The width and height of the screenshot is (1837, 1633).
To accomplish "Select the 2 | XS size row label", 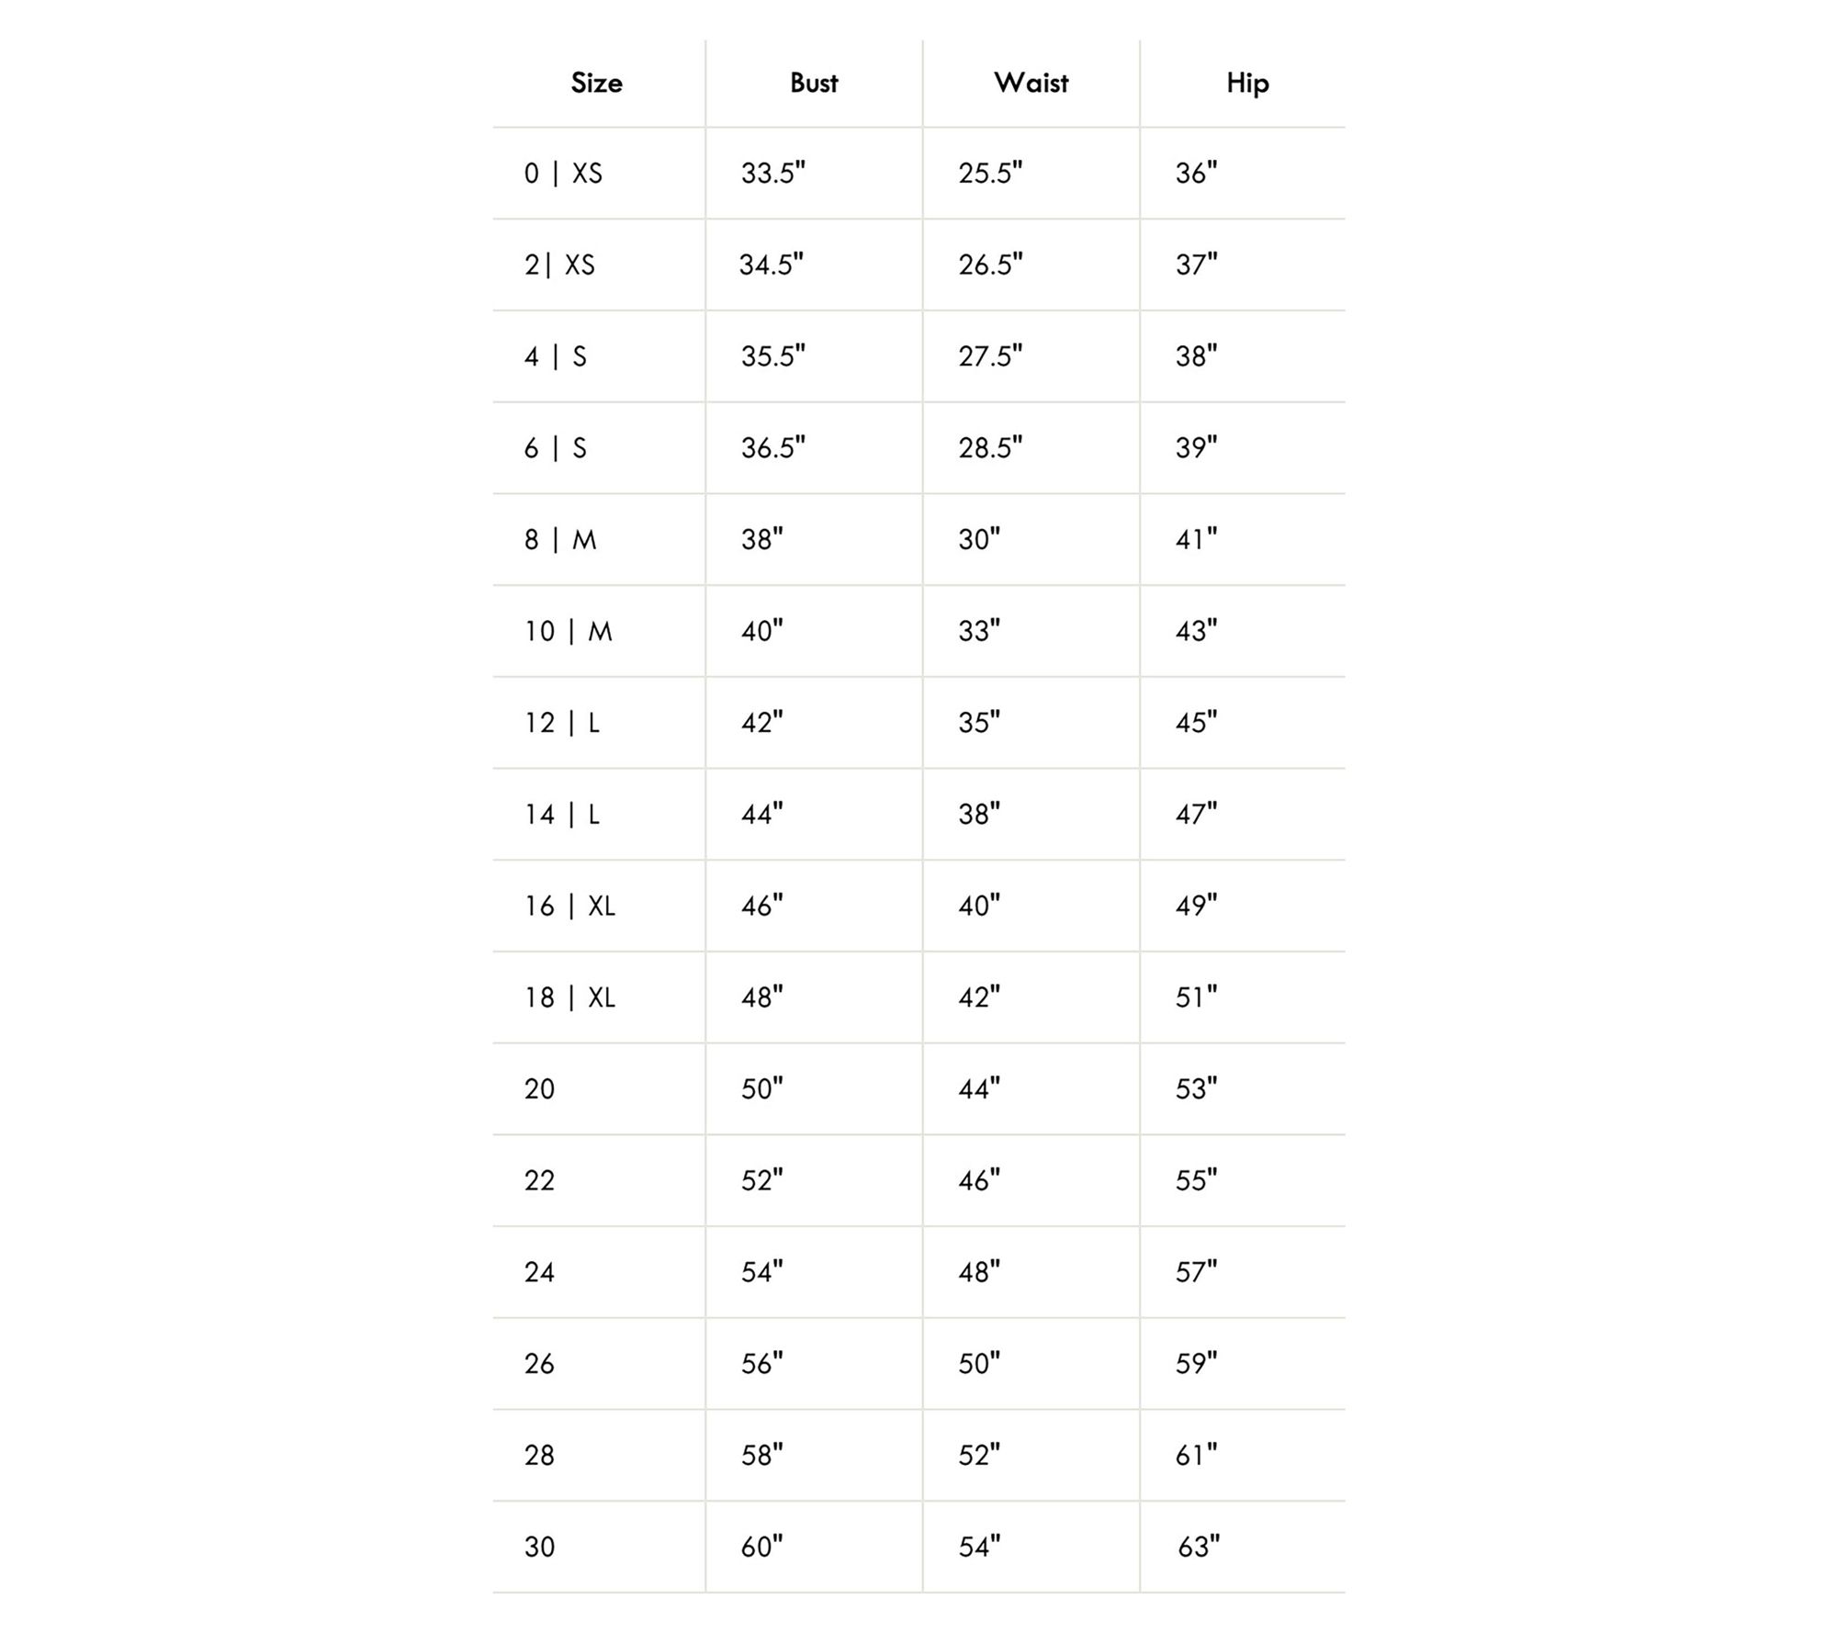I will click(x=559, y=265).
